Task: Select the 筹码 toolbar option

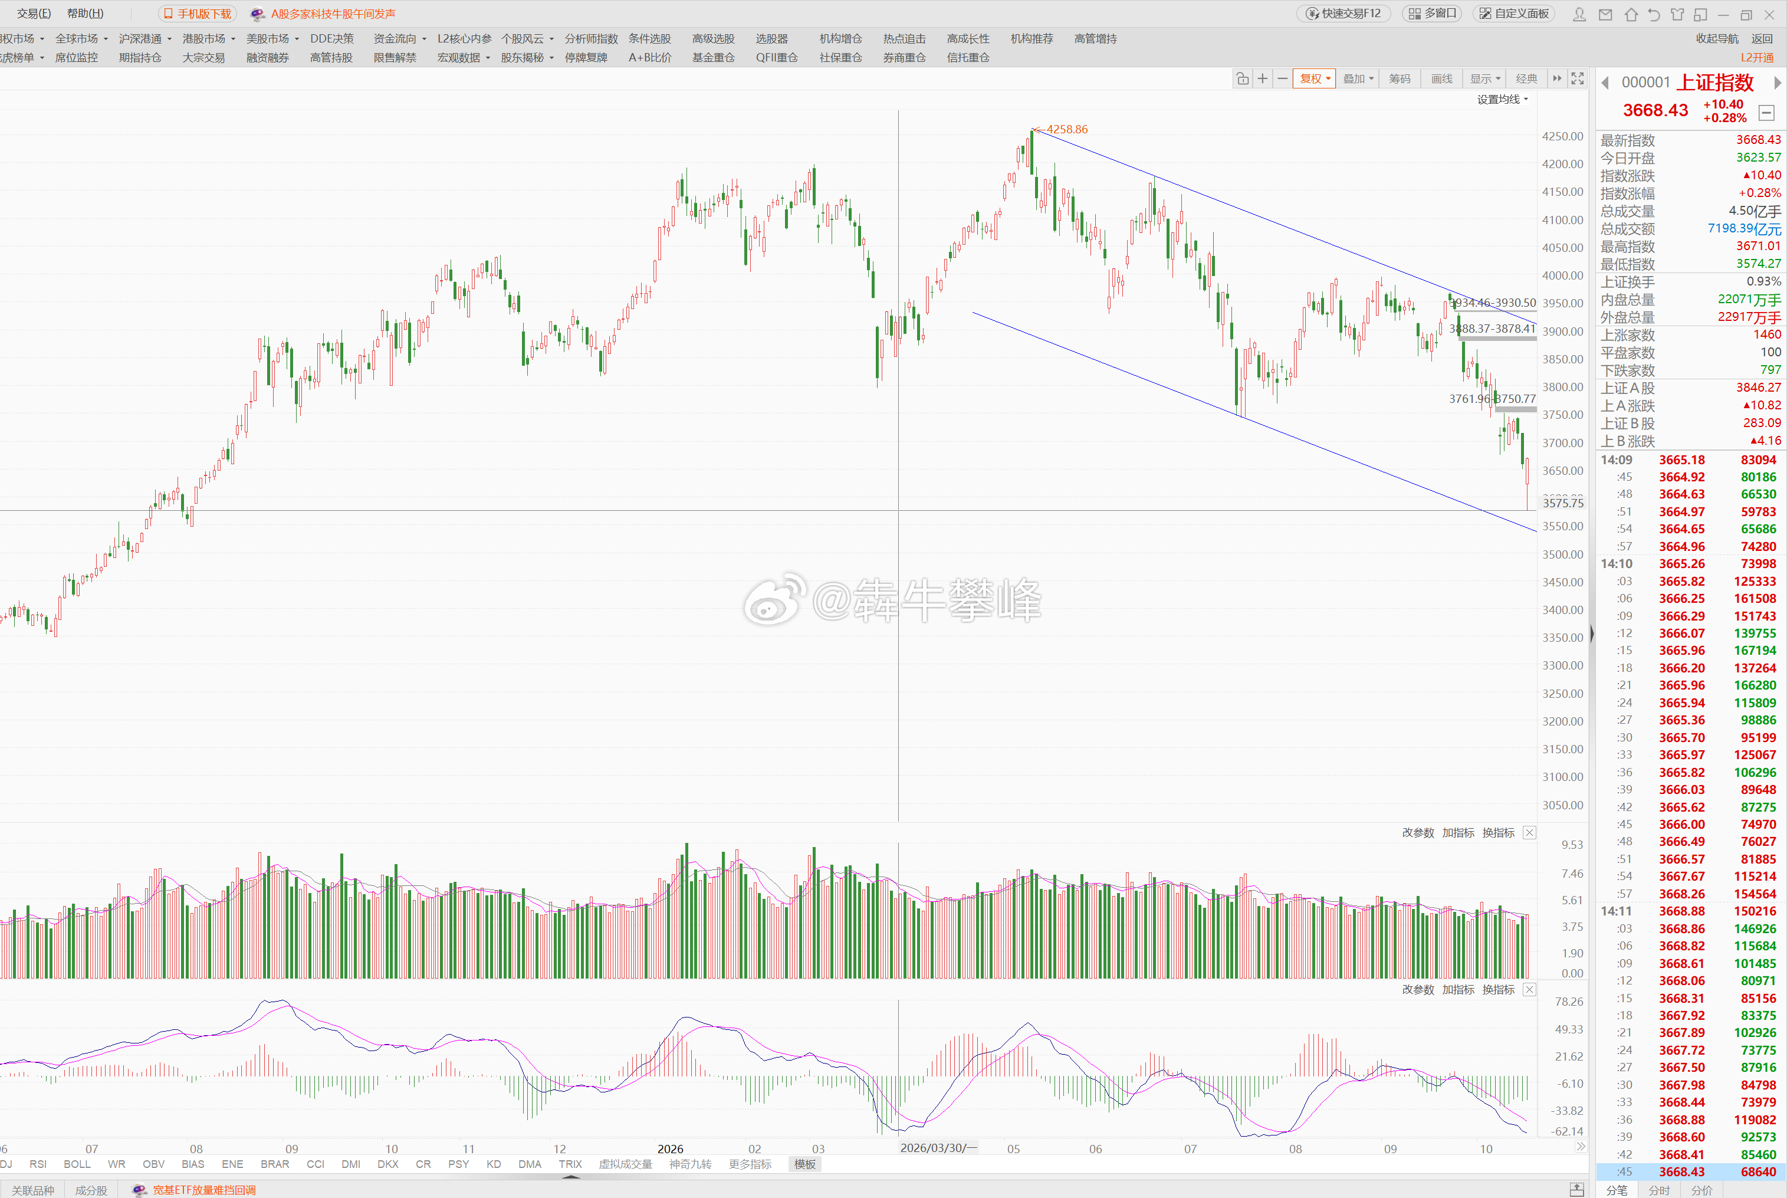Action: [1399, 78]
